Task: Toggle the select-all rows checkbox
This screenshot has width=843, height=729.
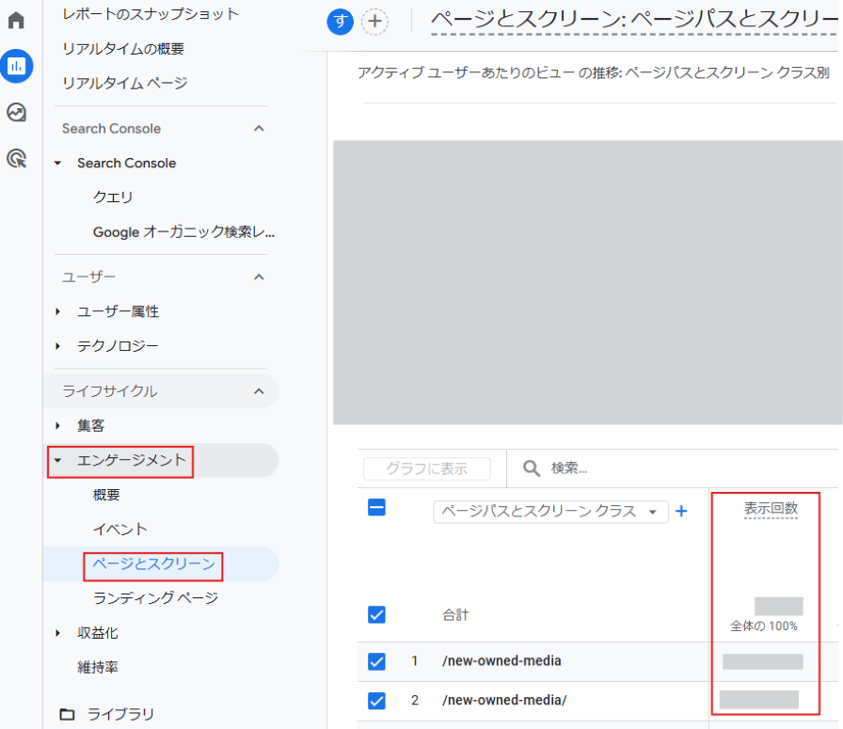Action: [x=376, y=507]
